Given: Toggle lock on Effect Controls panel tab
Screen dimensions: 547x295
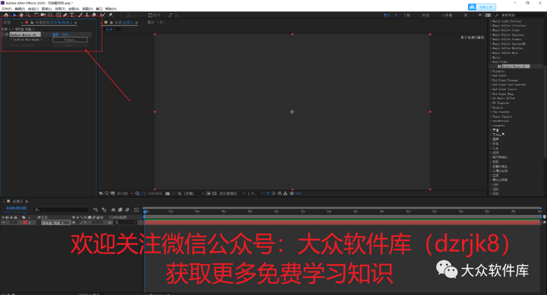Looking at the screenshot, I should tap(32, 22).
